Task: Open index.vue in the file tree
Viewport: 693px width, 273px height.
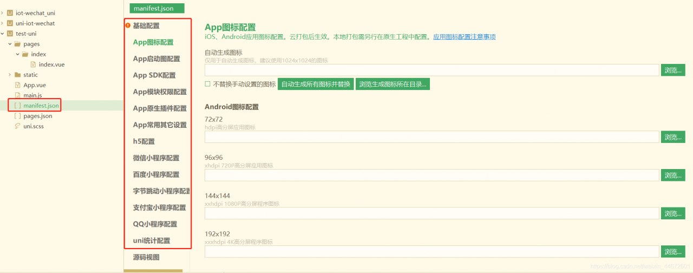Action: [x=51, y=64]
